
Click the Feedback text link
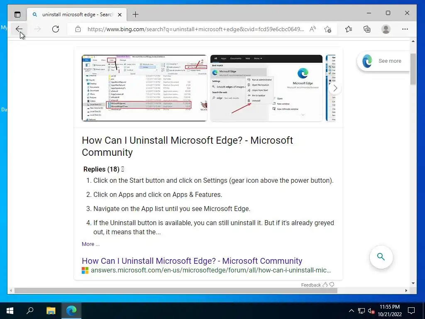(x=310, y=285)
